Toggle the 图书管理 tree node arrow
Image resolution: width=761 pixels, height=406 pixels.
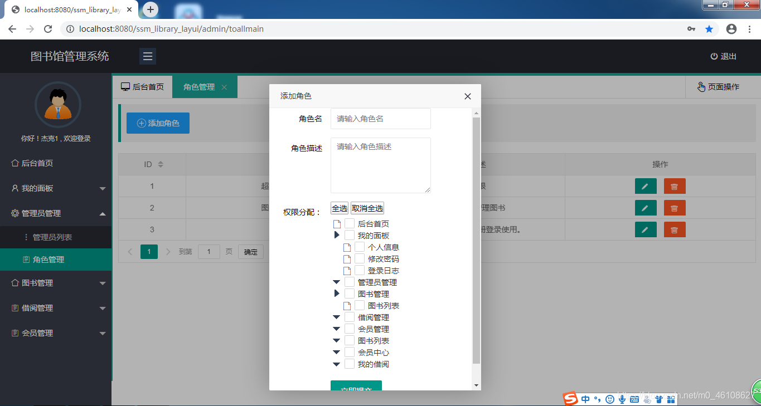337,294
